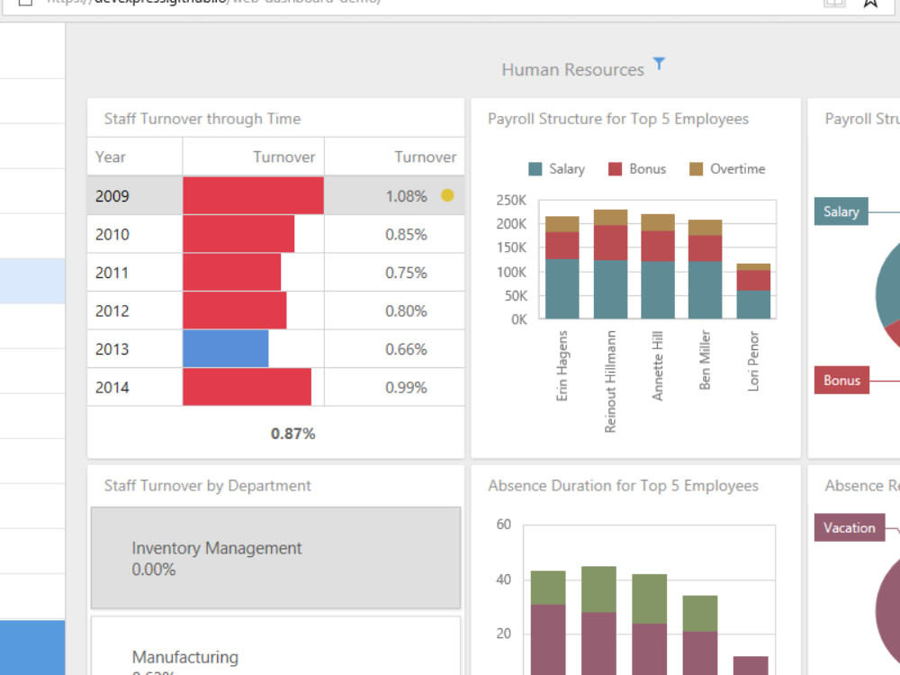
Task: Click the Vacation pie chart label
Action: pyautogui.click(x=850, y=527)
